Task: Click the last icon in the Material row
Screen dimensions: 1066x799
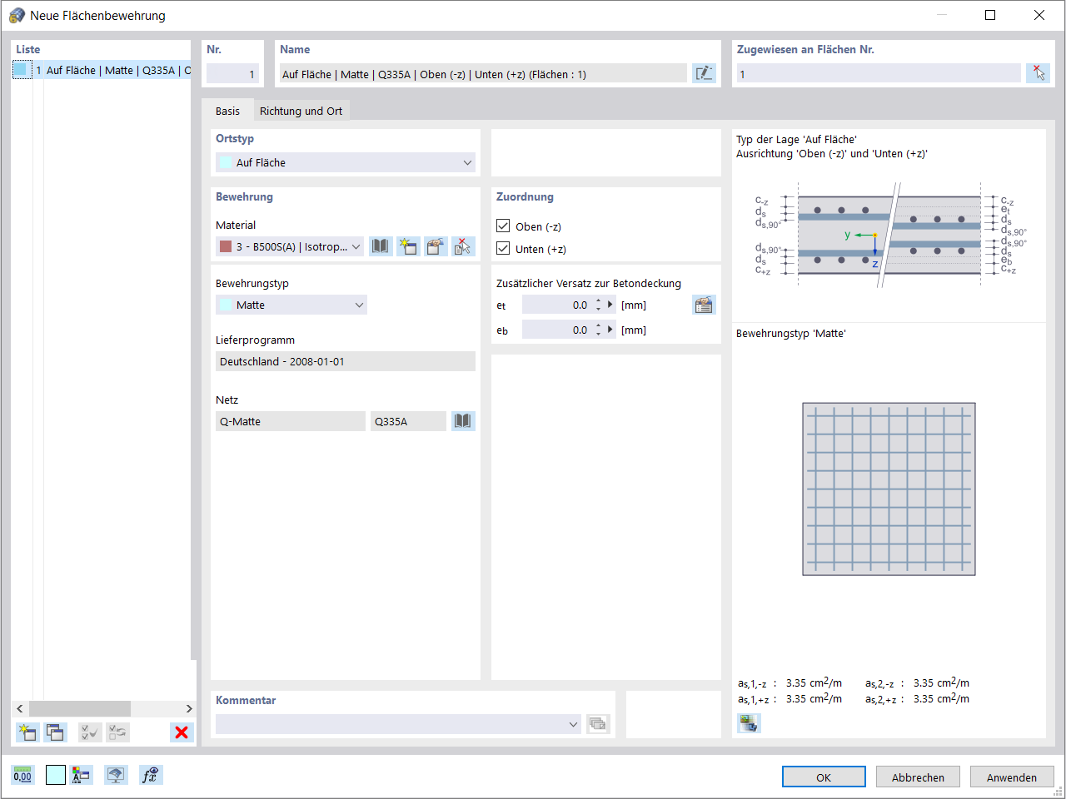Action: coord(463,246)
